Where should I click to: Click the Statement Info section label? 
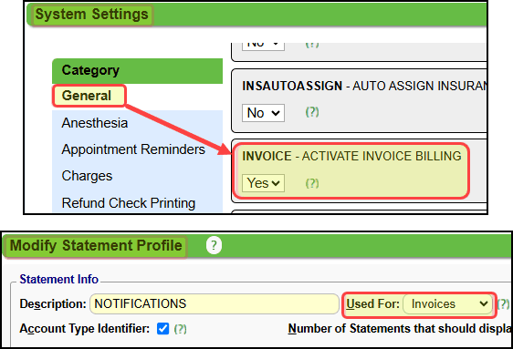59,280
